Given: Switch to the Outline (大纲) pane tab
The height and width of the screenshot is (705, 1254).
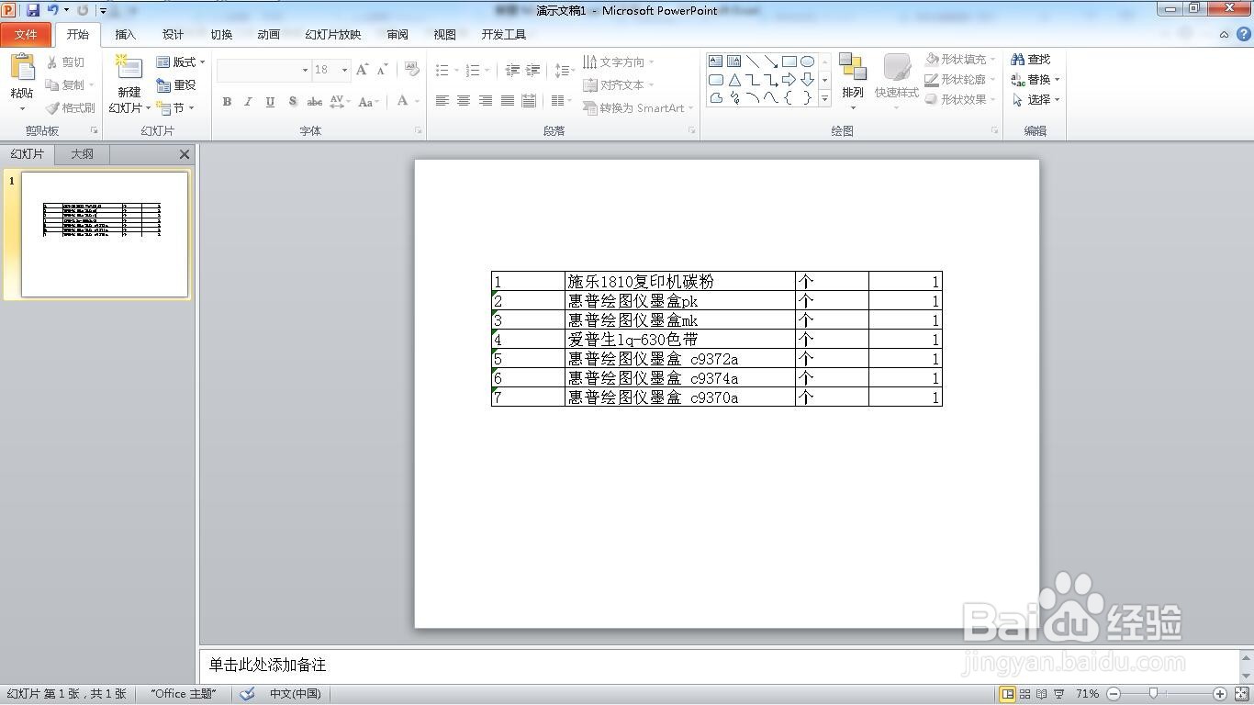Looking at the screenshot, I should coord(82,154).
